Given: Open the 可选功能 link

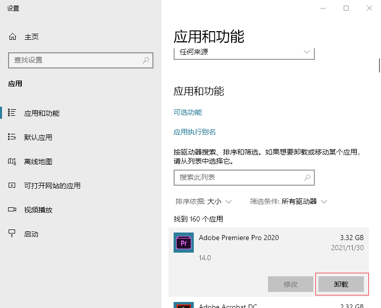Looking at the screenshot, I should [x=188, y=112].
